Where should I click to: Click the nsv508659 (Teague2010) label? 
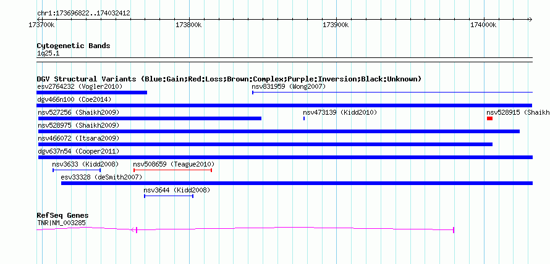[174, 164]
